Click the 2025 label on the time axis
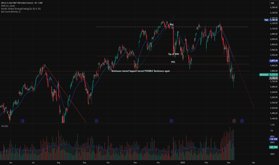The width and height of the screenshot is (279, 165). tap(183, 163)
